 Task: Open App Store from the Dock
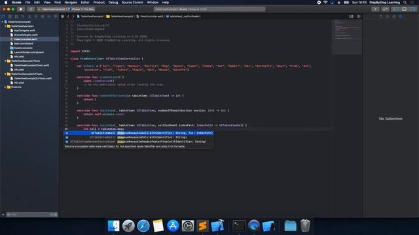pyautogui.click(x=173, y=226)
